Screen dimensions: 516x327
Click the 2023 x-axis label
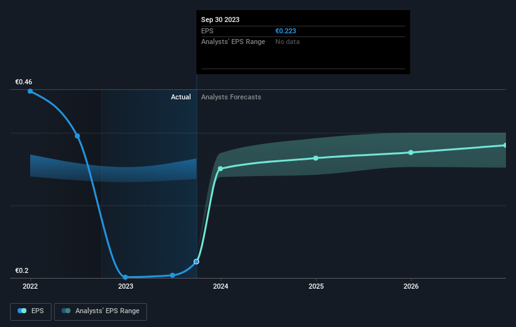coord(126,287)
